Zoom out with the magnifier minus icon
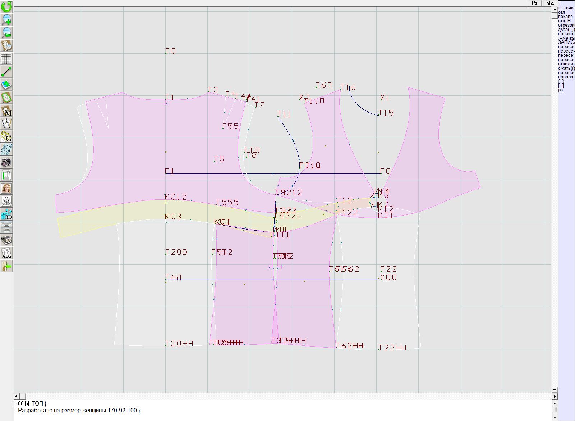The height and width of the screenshot is (421, 575). [6, 32]
